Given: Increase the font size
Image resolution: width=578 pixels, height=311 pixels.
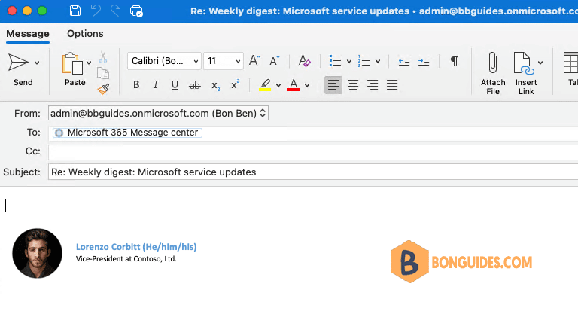Looking at the screenshot, I should pos(254,60).
